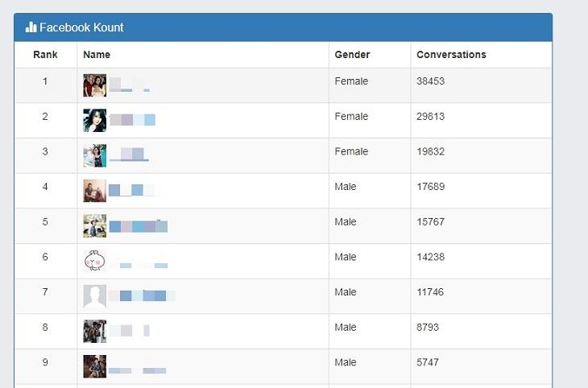Click the Gender column header
The image size is (588, 388).
(352, 55)
